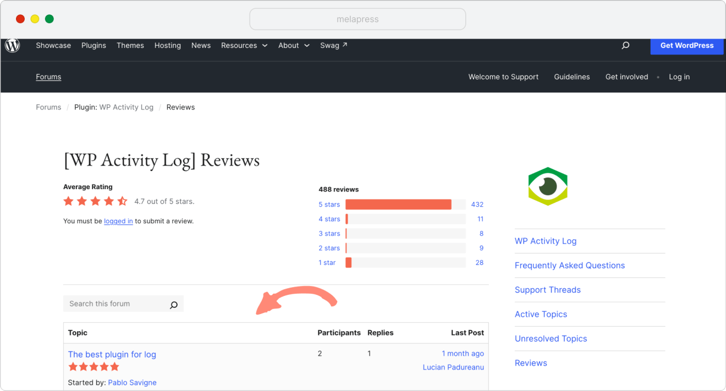This screenshot has width=726, height=391.
Task: Click the external arrow icon beside Swag
Action: [x=345, y=45]
